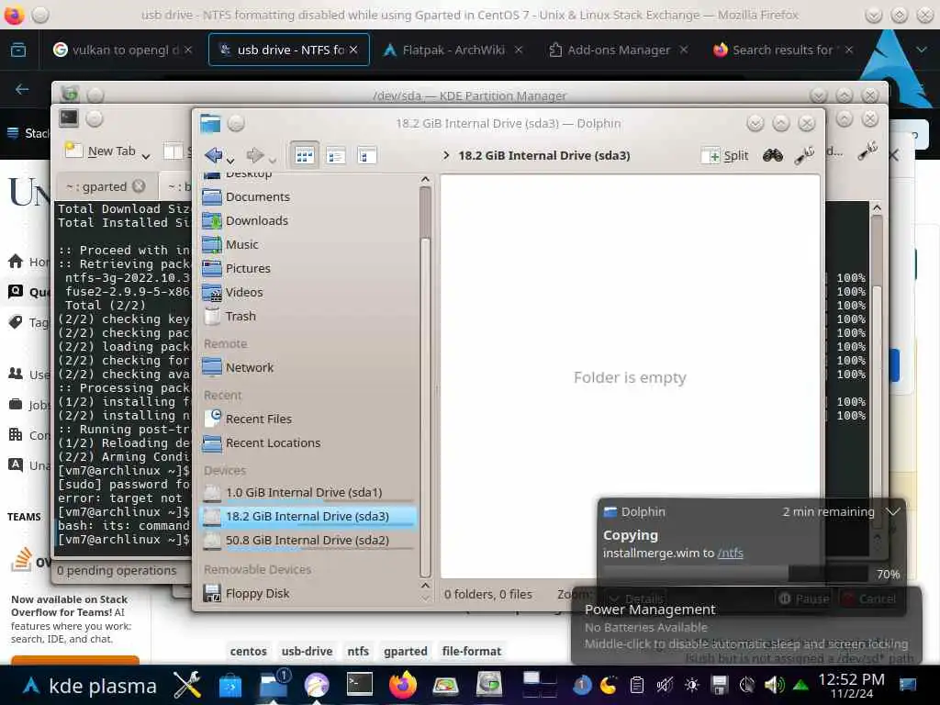The width and height of the screenshot is (940, 705).
Task: Switch to 'vulkan to opengl' Firefox tab
Action: [117, 50]
